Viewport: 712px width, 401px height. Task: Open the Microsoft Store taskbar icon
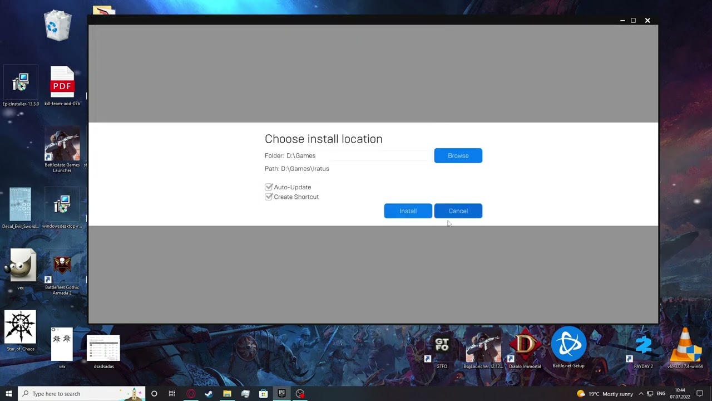tap(264, 394)
